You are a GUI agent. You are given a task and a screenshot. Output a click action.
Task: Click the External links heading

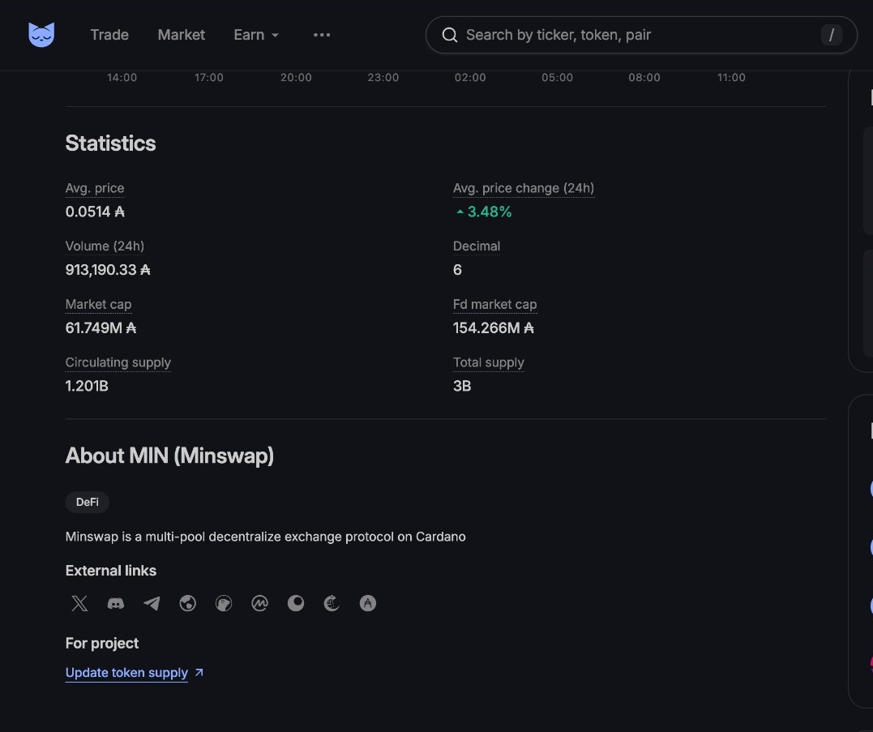tap(111, 571)
